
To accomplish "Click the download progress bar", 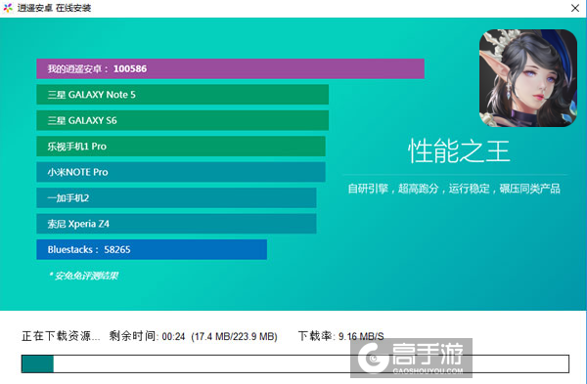I will point(295,363).
